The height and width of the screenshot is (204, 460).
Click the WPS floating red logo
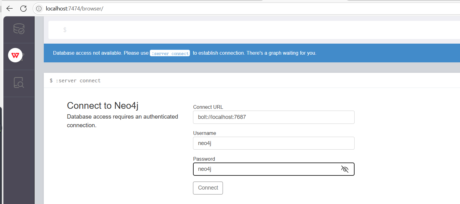coord(15,55)
